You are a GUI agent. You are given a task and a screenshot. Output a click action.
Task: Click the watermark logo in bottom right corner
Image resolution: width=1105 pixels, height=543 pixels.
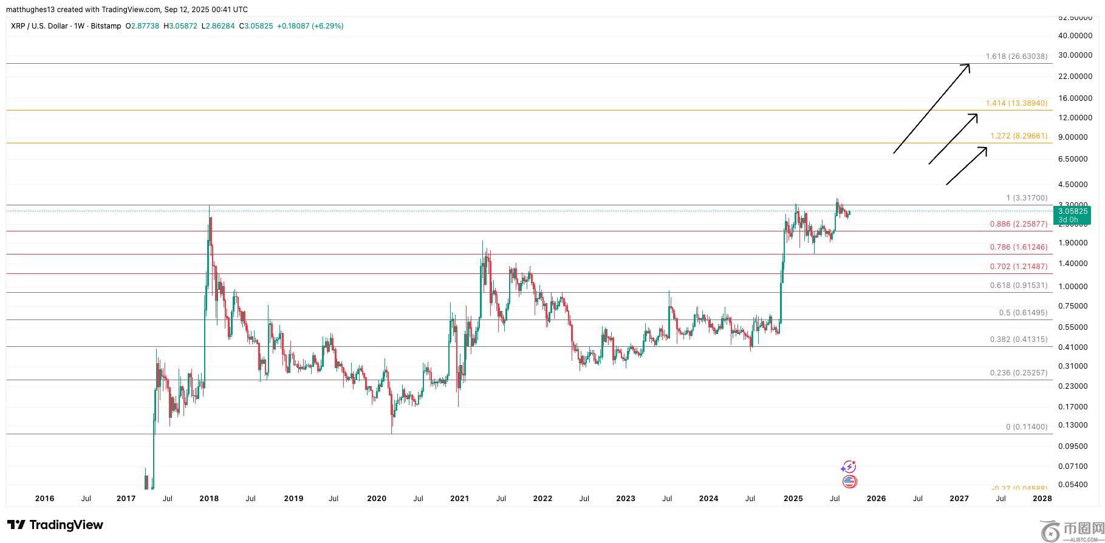coord(1070,530)
